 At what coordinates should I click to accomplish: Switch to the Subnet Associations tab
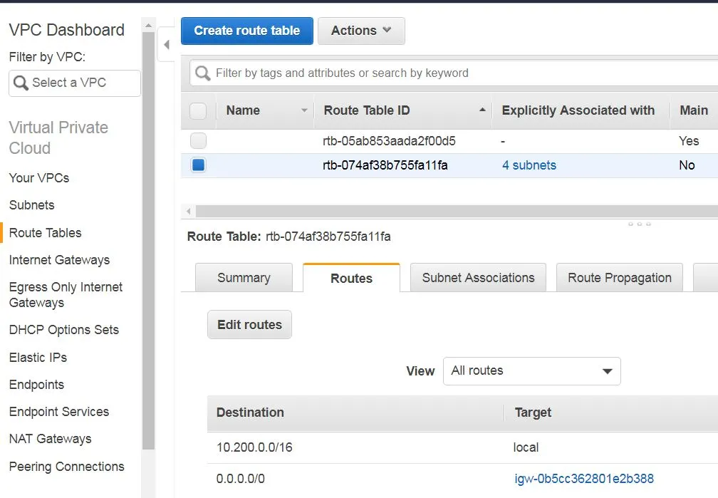point(478,278)
